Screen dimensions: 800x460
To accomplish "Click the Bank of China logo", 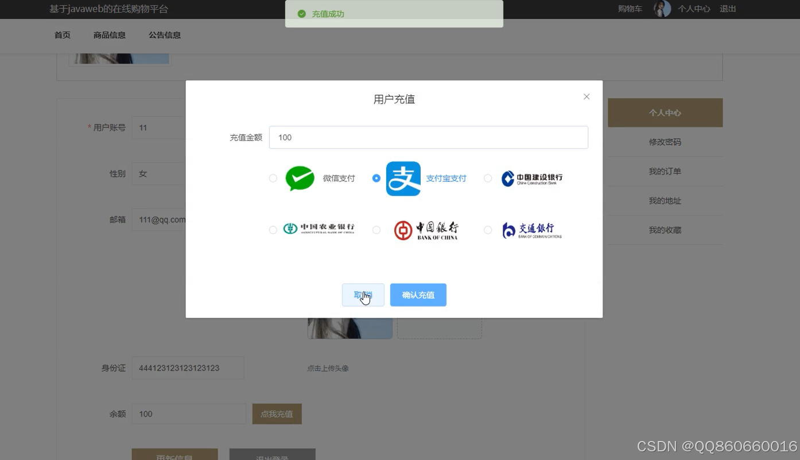I will coord(426,230).
